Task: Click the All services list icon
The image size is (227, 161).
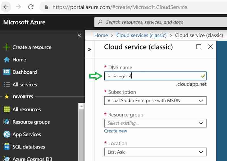Action: point(7,84)
